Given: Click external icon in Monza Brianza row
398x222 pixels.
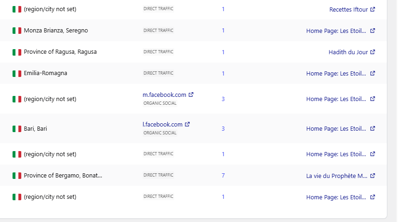Looking at the screenshot, I should [373, 31].
